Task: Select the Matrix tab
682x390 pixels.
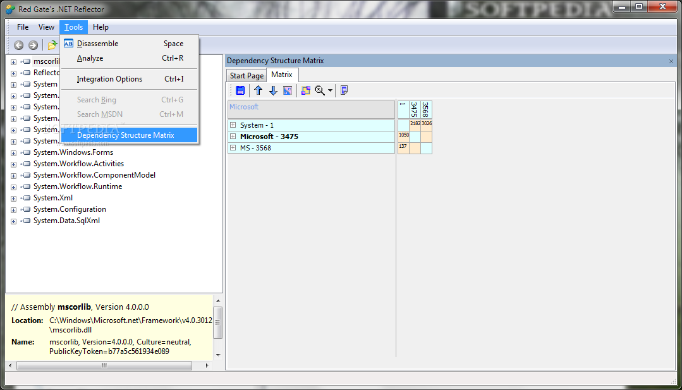Action: pos(282,75)
